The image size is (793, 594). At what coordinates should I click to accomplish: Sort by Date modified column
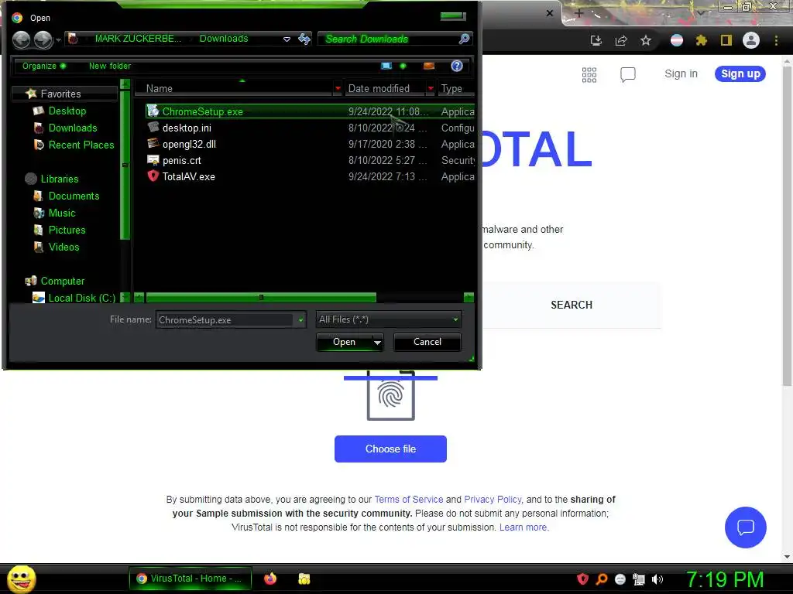click(379, 88)
